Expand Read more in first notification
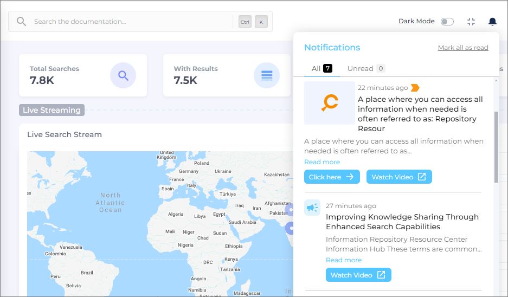508x297 pixels. pyautogui.click(x=322, y=162)
